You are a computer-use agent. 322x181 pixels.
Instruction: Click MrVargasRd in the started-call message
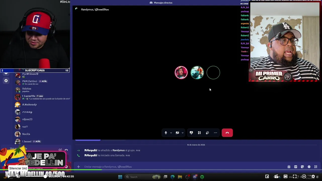coord(91,155)
